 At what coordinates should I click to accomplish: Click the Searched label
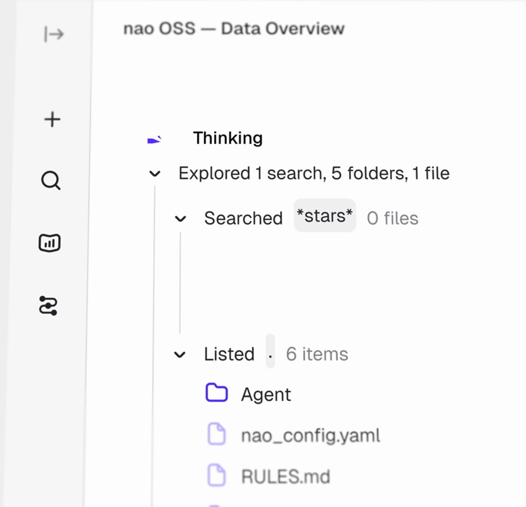(244, 219)
